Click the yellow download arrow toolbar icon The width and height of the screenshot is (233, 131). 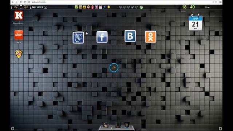84,7
